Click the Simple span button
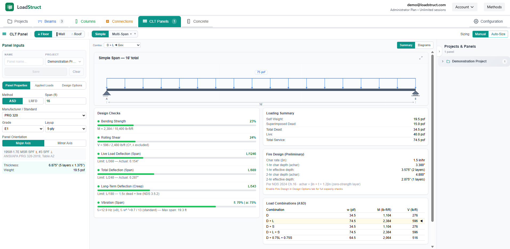The image size is (510, 249). [100, 34]
